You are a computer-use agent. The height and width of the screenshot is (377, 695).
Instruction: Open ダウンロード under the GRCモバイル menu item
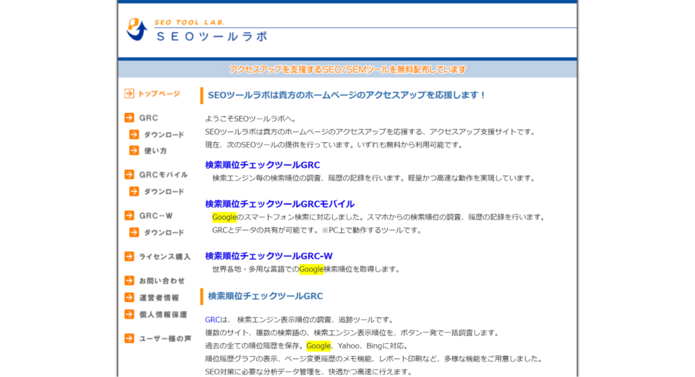coord(163,192)
